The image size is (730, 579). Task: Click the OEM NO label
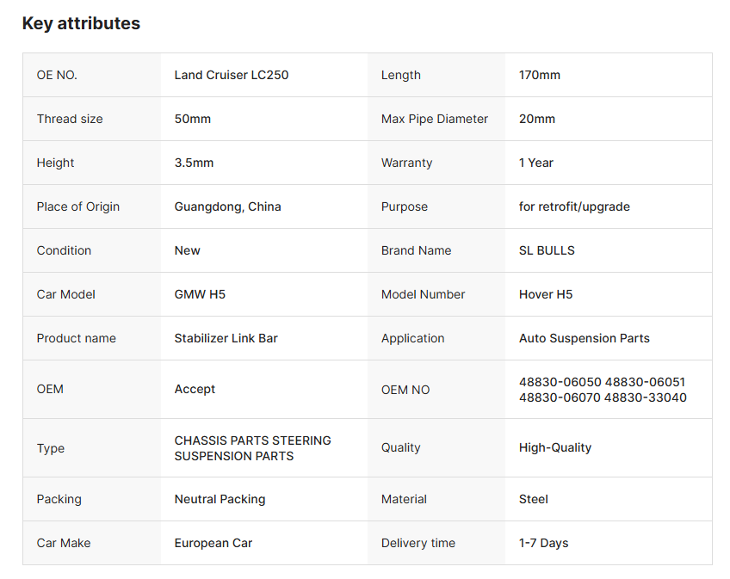coord(405,390)
